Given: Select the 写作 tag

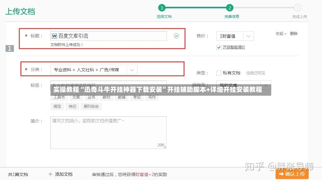Looking at the screenshot, I should tap(152, 97).
